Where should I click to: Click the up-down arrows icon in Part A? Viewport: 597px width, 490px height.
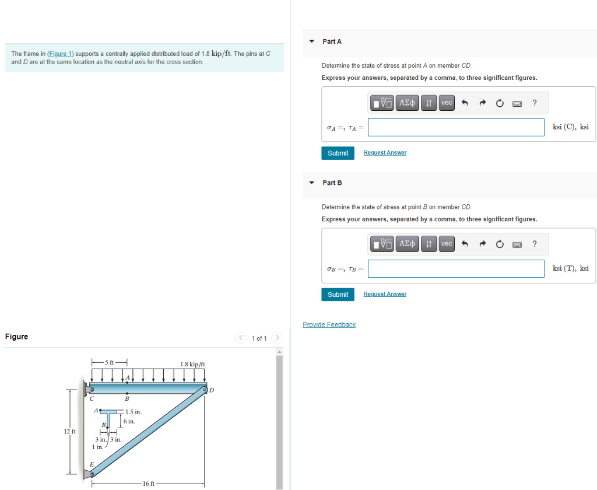(429, 103)
